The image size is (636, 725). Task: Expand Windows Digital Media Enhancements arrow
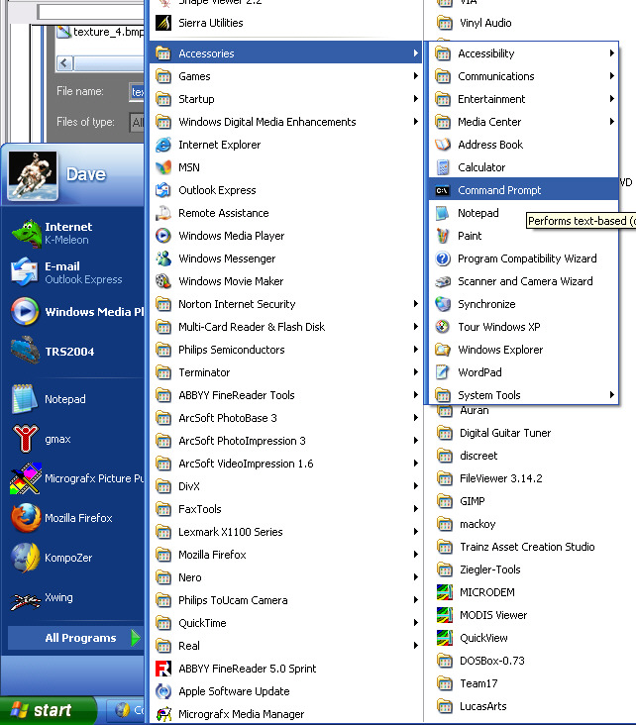pyautogui.click(x=416, y=121)
